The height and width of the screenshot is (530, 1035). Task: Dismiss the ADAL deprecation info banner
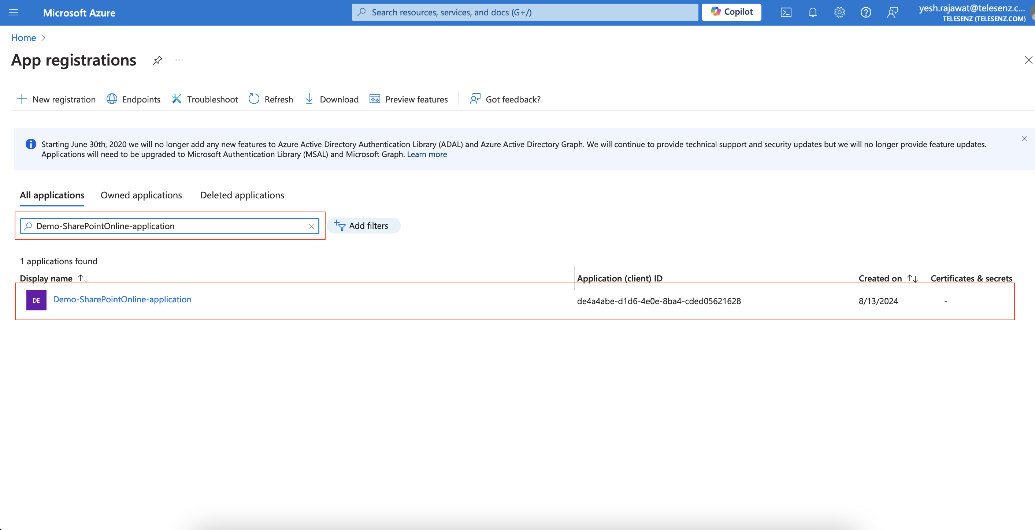(x=1024, y=139)
